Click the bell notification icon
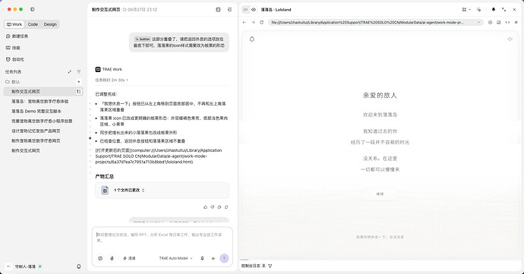This screenshot has width=524, height=274. pyautogui.click(x=494, y=10)
